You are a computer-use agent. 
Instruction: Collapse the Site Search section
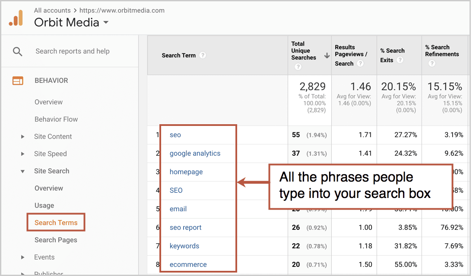point(23,171)
